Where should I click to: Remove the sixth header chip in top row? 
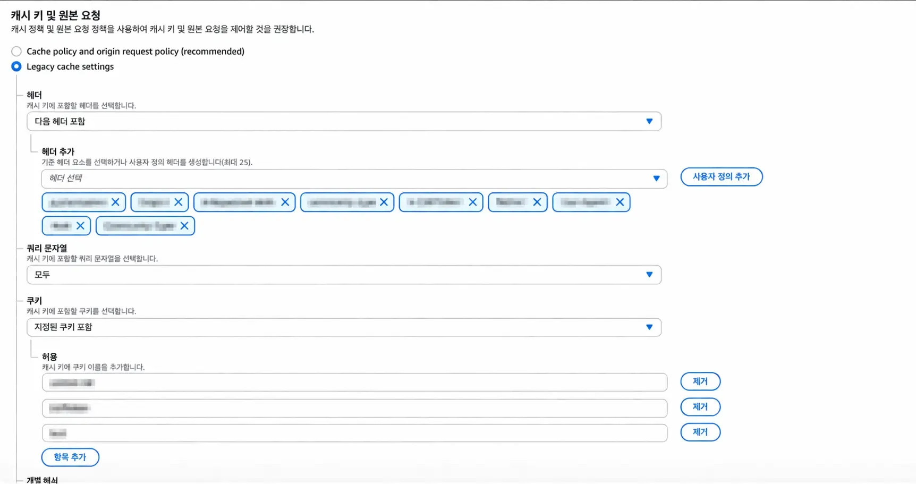click(537, 202)
